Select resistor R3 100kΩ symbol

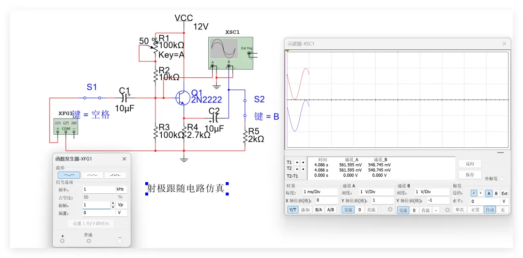pos(155,132)
